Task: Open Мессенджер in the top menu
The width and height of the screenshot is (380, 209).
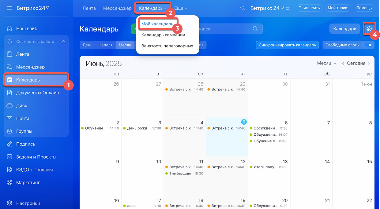Action: (117, 8)
